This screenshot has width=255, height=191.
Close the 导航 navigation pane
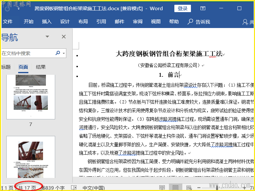(64, 37)
